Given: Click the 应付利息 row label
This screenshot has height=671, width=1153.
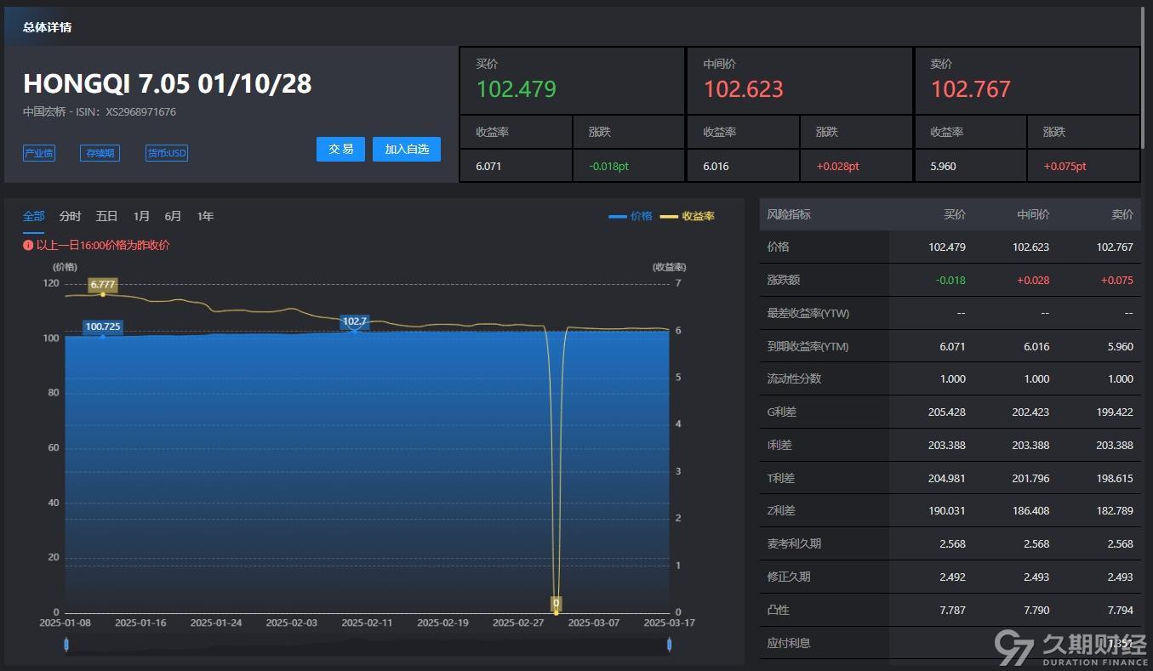Looking at the screenshot, I should 789,643.
